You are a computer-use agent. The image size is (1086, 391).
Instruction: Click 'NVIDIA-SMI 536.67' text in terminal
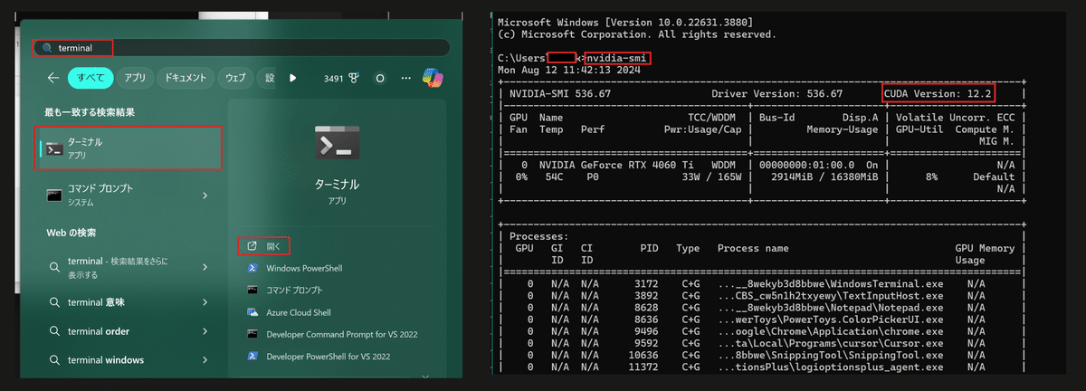pos(560,93)
